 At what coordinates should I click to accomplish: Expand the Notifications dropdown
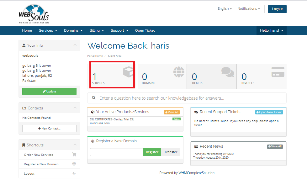pos(248,9)
